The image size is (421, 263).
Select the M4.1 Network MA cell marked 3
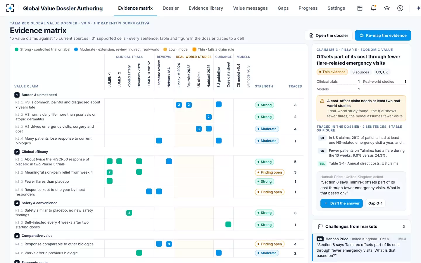click(169, 244)
